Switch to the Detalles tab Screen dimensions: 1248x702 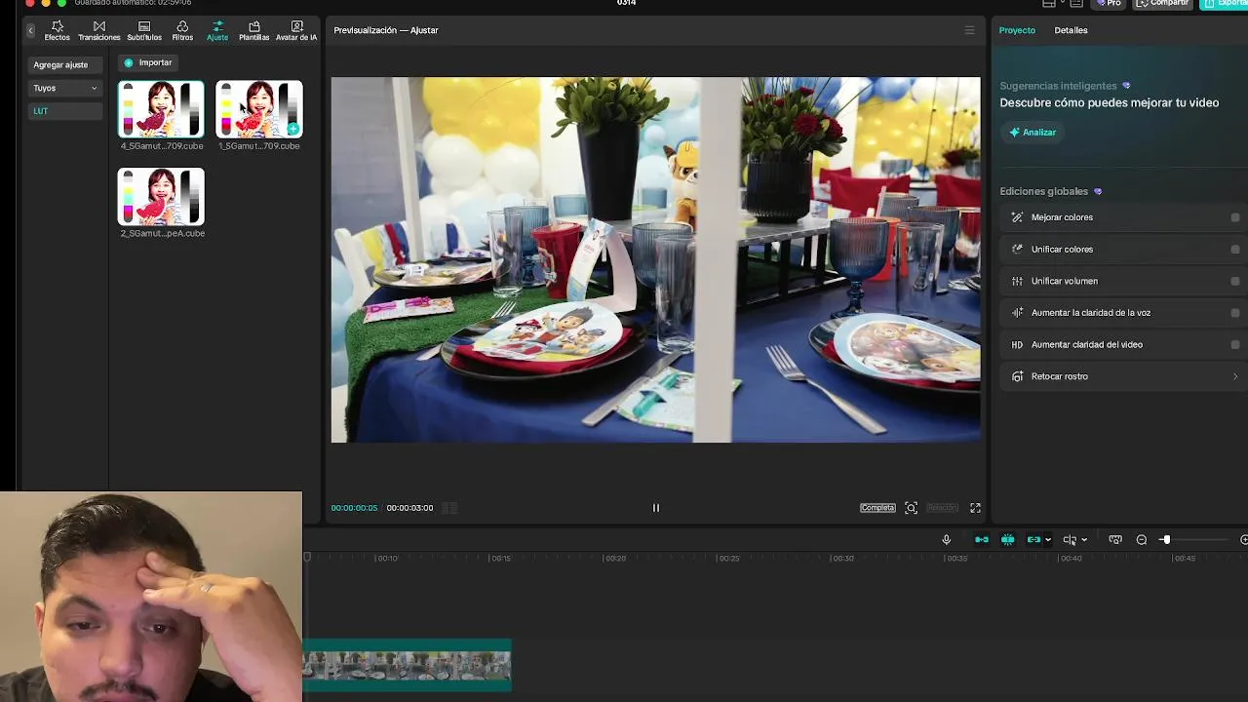click(1071, 30)
